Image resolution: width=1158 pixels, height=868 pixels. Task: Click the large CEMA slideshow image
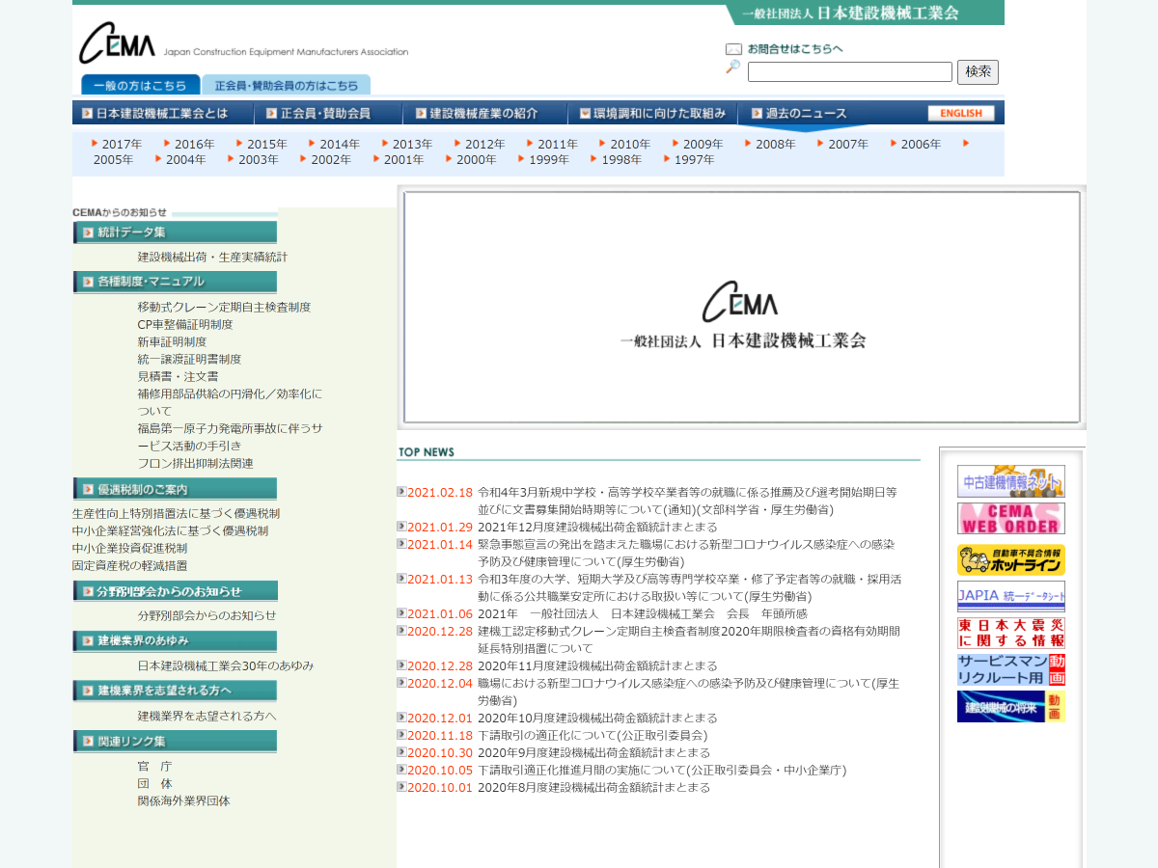[741, 307]
